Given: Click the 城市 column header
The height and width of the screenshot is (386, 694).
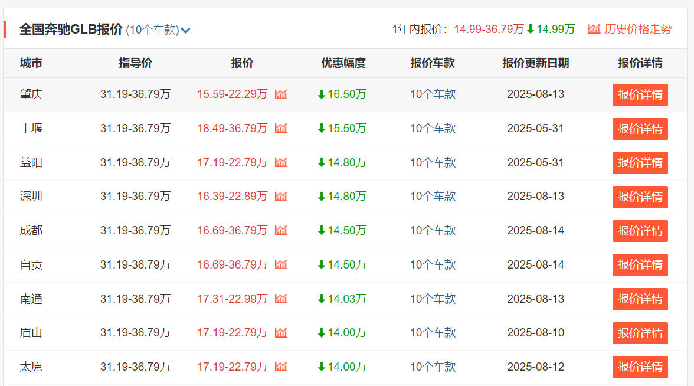Looking at the screenshot, I should 31,63.
